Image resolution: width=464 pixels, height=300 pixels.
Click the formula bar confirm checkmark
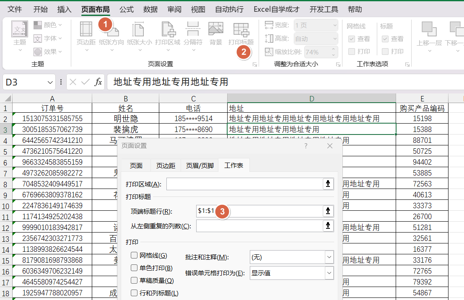pyautogui.click(x=85, y=82)
